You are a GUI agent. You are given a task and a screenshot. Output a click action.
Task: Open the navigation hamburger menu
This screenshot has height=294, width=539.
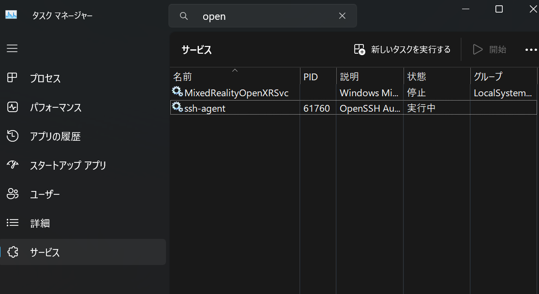tap(12, 48)
